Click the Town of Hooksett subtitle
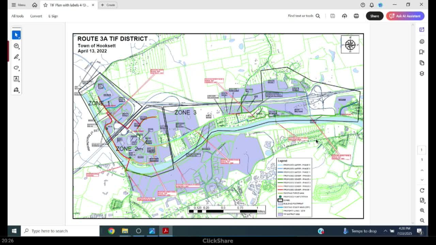The image size is (436, 245). click(x=96, y=46)
